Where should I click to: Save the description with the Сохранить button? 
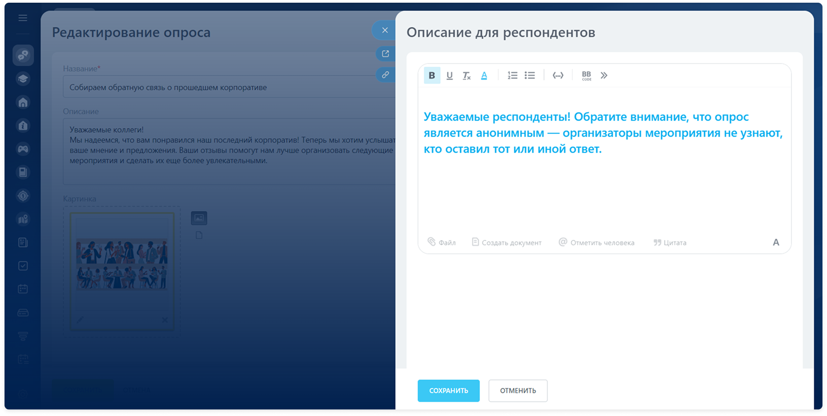tap(448, 391)
